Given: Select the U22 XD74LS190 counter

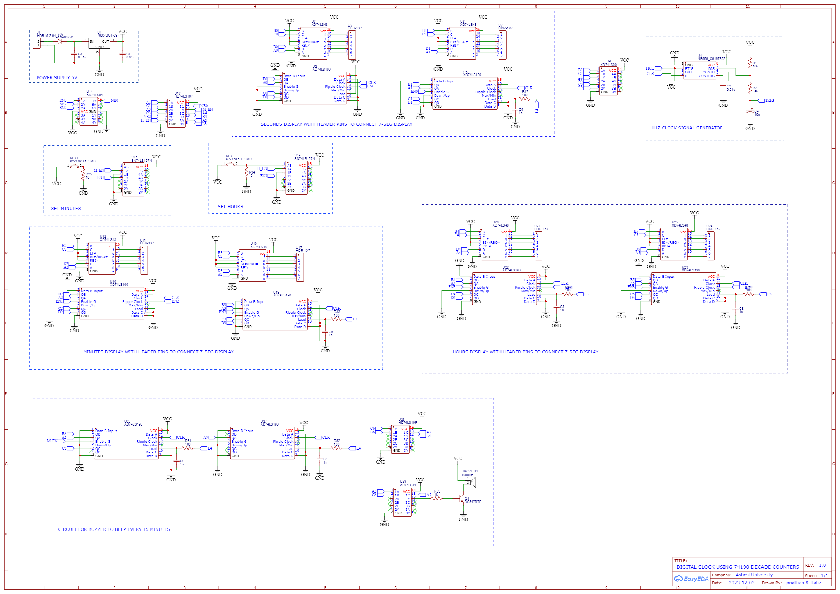Looking at the screenshot, I should 504,289.
